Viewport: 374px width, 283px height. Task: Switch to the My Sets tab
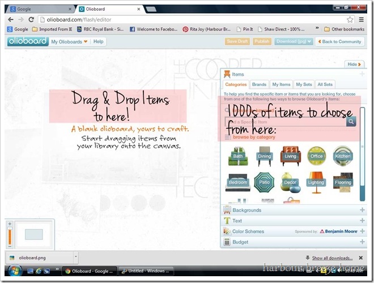coord(304,84)
